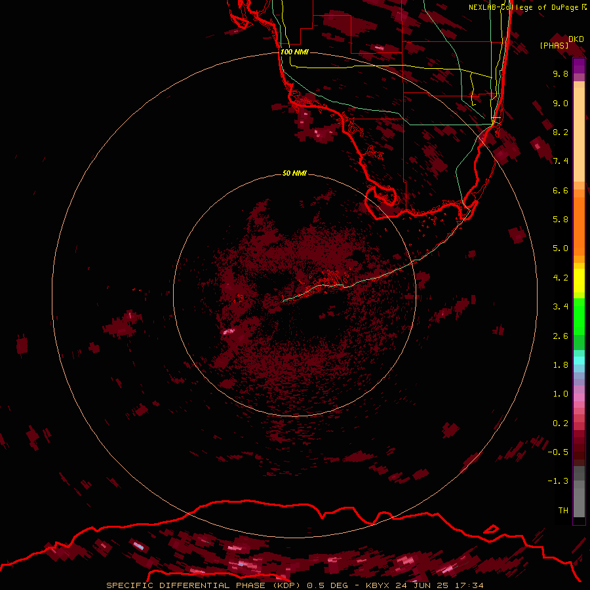Click the TH label on the scale
Viewport: 590px width, 590px height.
(x=563, y=511)
